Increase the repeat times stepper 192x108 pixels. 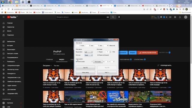tap(110, 51)
